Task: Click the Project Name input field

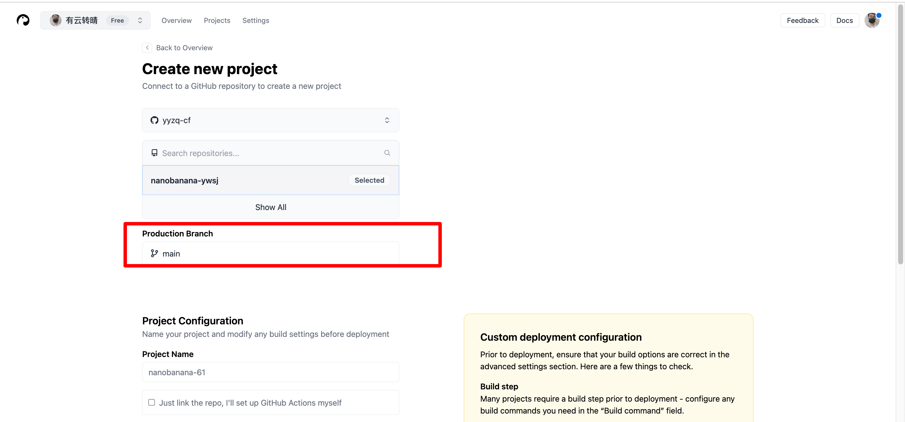Action: click(x=270, y=372)
